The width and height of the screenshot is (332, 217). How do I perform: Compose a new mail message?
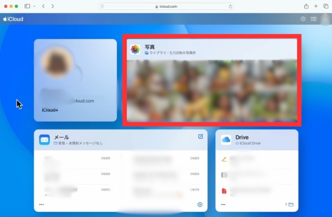pyautogui.click(x=200, y=136)
